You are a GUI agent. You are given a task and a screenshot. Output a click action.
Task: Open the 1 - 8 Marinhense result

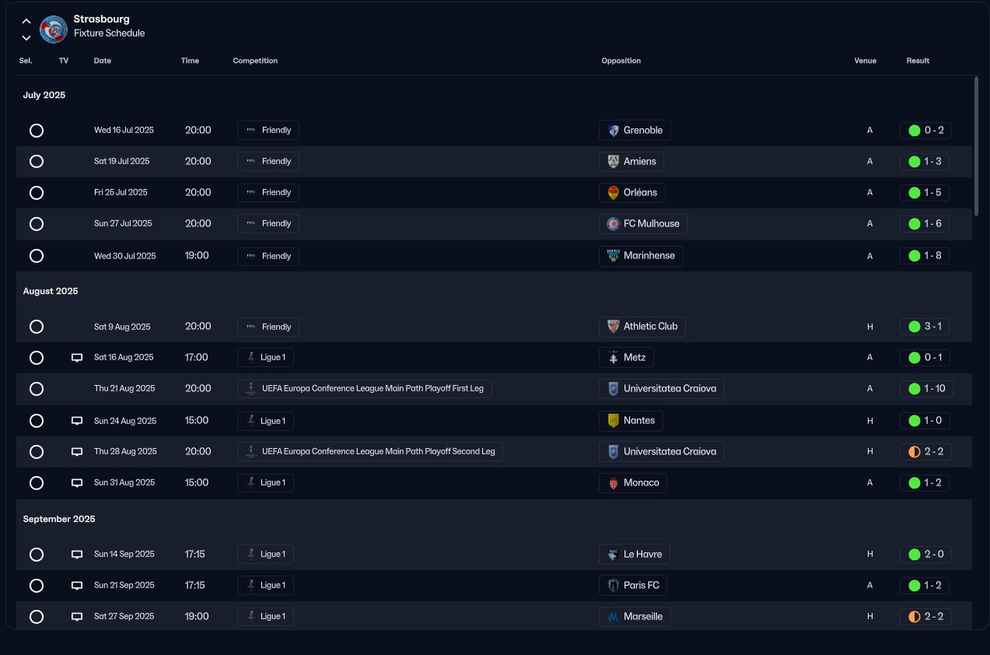(925, 256)
